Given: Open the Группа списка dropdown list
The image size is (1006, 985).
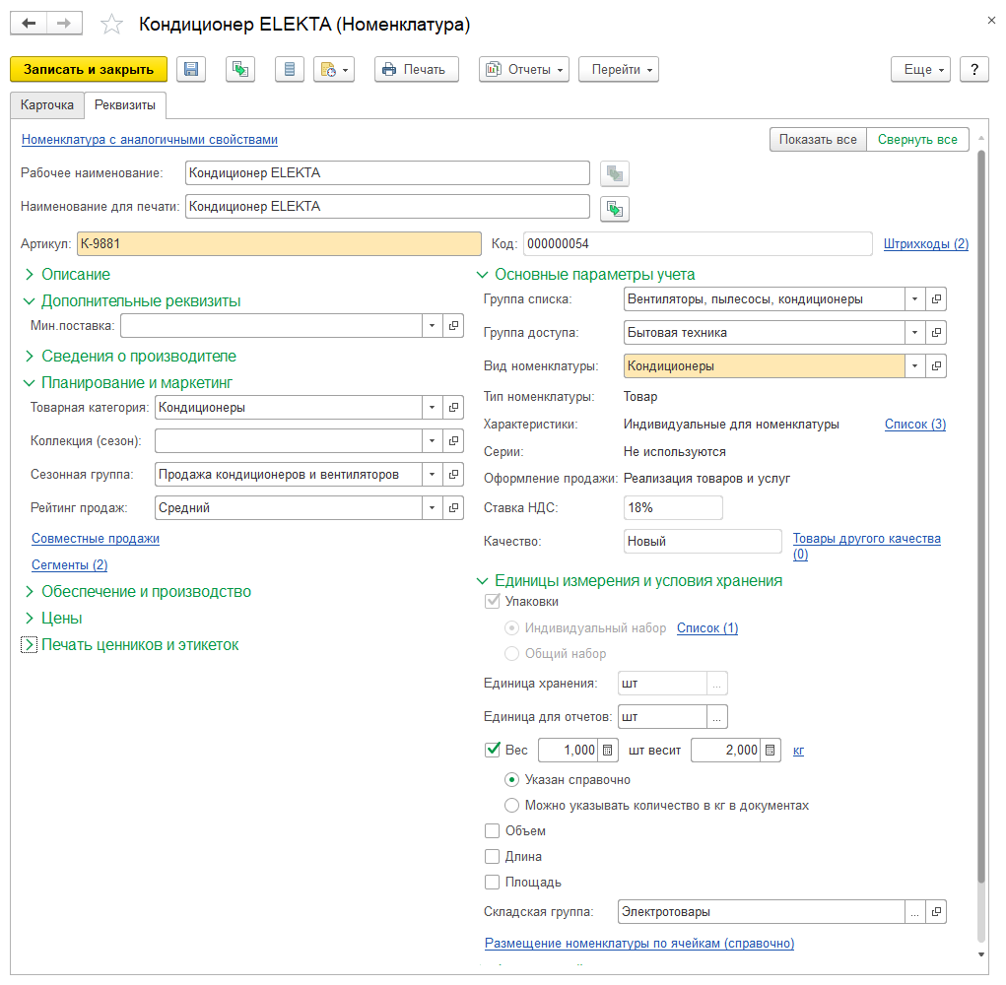Looking at the screenshot, I should tap(915, 299).
